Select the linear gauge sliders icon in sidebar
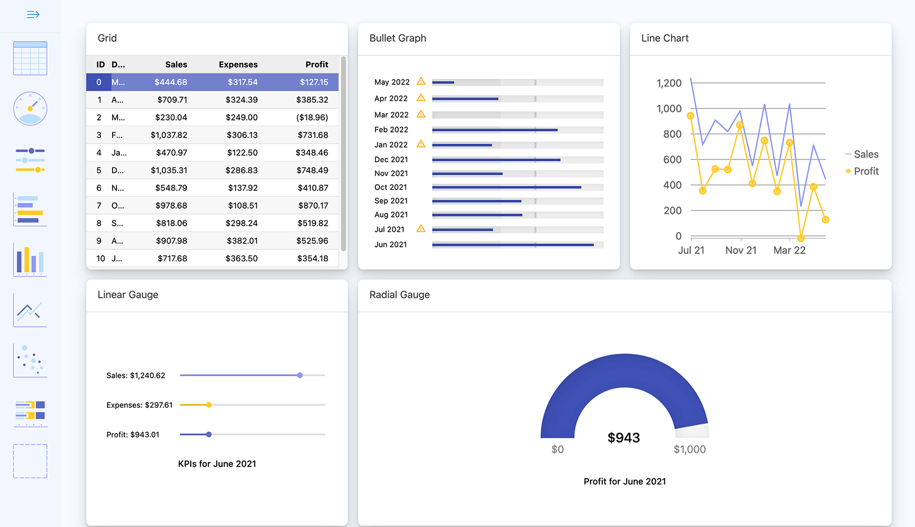Viewport: 915px width, 527px height. click(30, 159)
